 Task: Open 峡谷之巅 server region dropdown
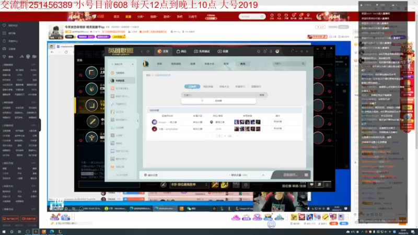click(x=238, y=175)
